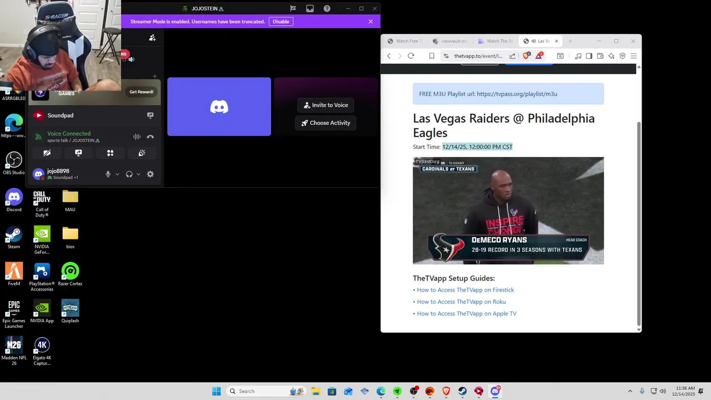The image size is (711, 400).
Task: Reload the browser page
Action: coord(411,56)
